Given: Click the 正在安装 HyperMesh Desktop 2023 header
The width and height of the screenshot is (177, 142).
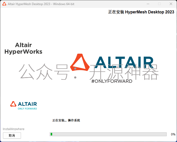Looking at the screenshot, I should tap(141, 12).
